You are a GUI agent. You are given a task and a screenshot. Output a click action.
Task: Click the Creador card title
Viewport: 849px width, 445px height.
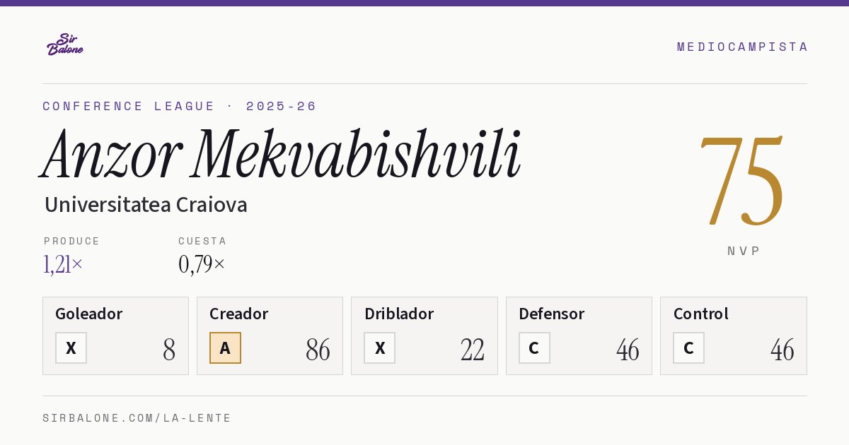click(239, 314)
